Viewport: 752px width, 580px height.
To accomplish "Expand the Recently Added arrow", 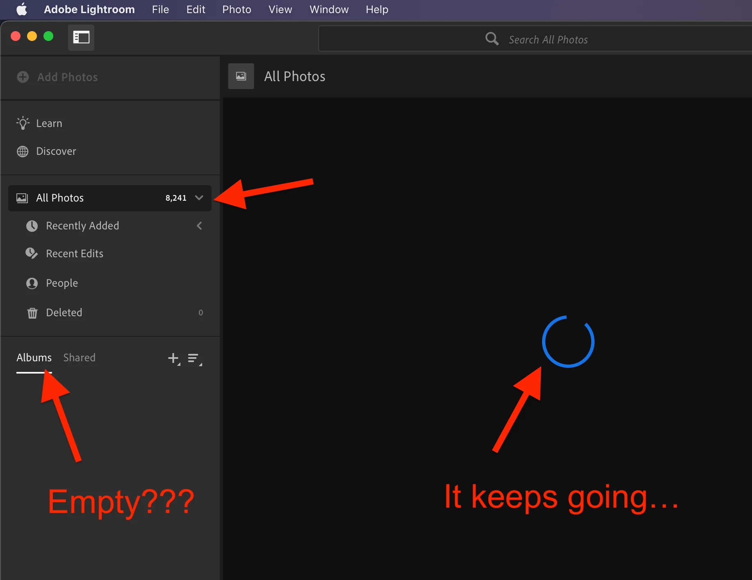I will 200,226.
